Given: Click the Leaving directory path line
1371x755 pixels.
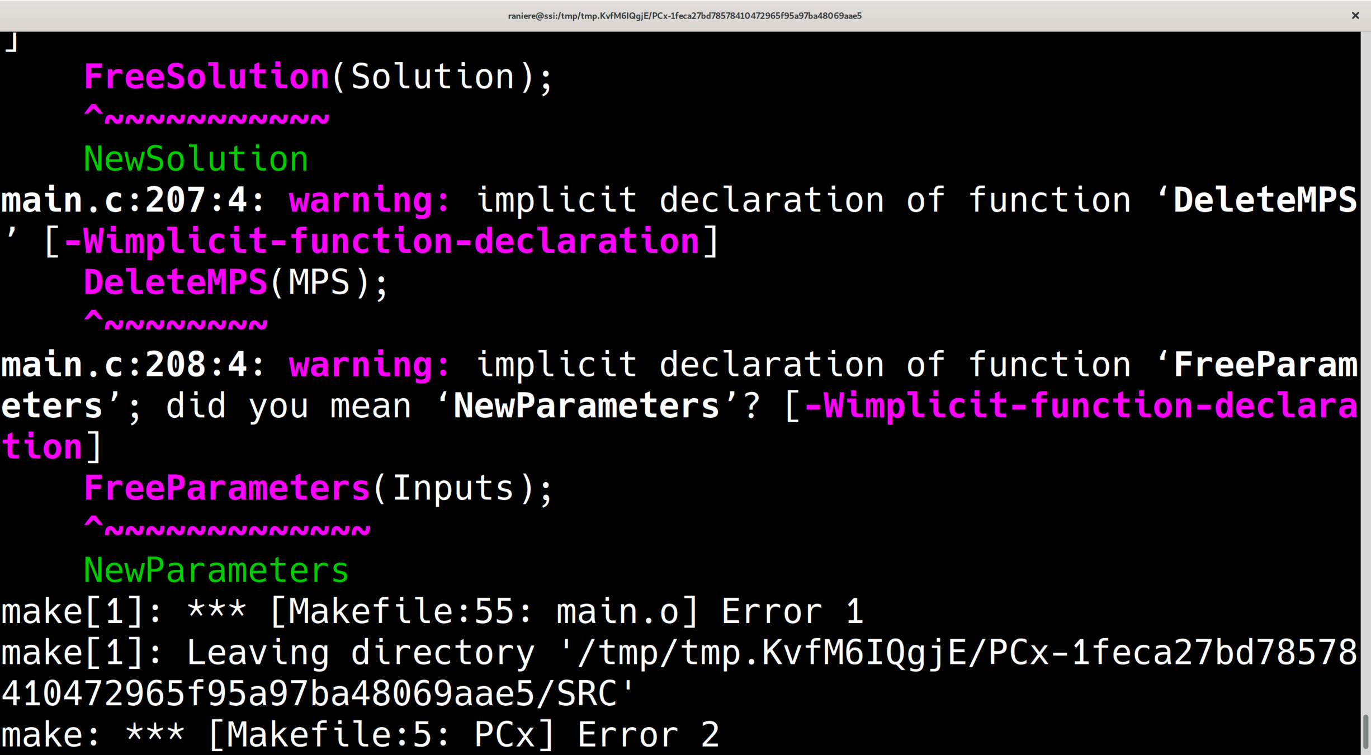Looking at the screenshot, I should coord(678,653).
